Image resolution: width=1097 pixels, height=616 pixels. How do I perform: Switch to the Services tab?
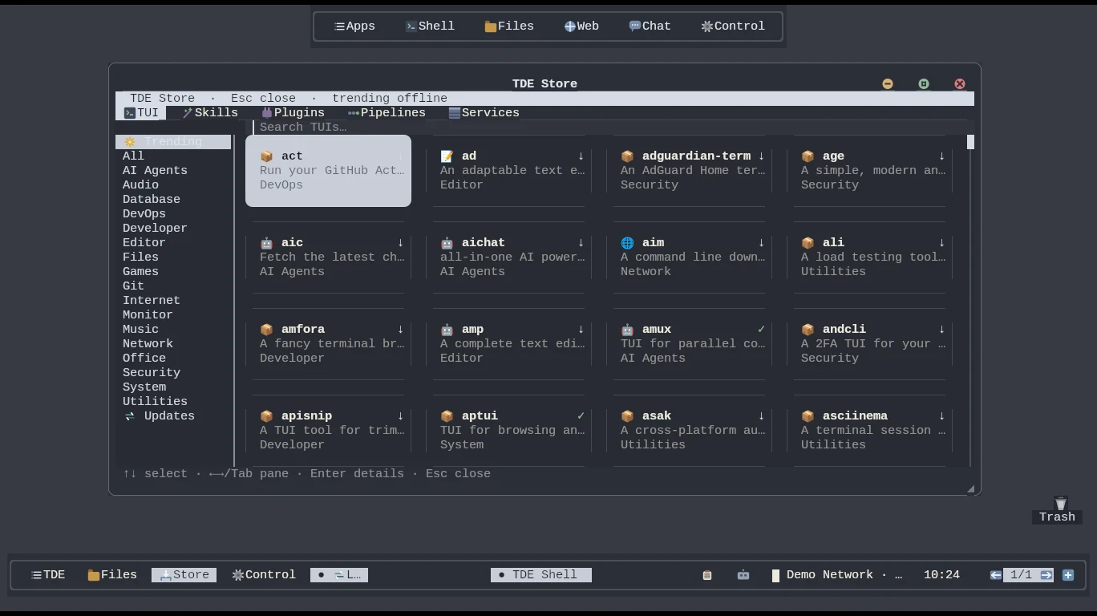(484, 113)
